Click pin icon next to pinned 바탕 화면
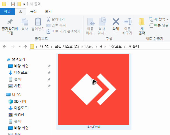The width and height of the screenshot is (170, 135). [x=49, y=66]
